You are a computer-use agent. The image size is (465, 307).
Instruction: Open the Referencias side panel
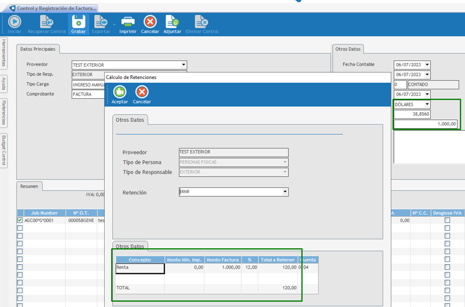(4, 113)
